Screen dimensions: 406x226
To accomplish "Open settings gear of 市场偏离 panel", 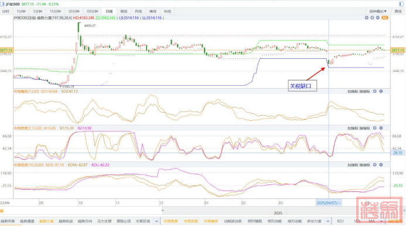I will coord(375,92).
